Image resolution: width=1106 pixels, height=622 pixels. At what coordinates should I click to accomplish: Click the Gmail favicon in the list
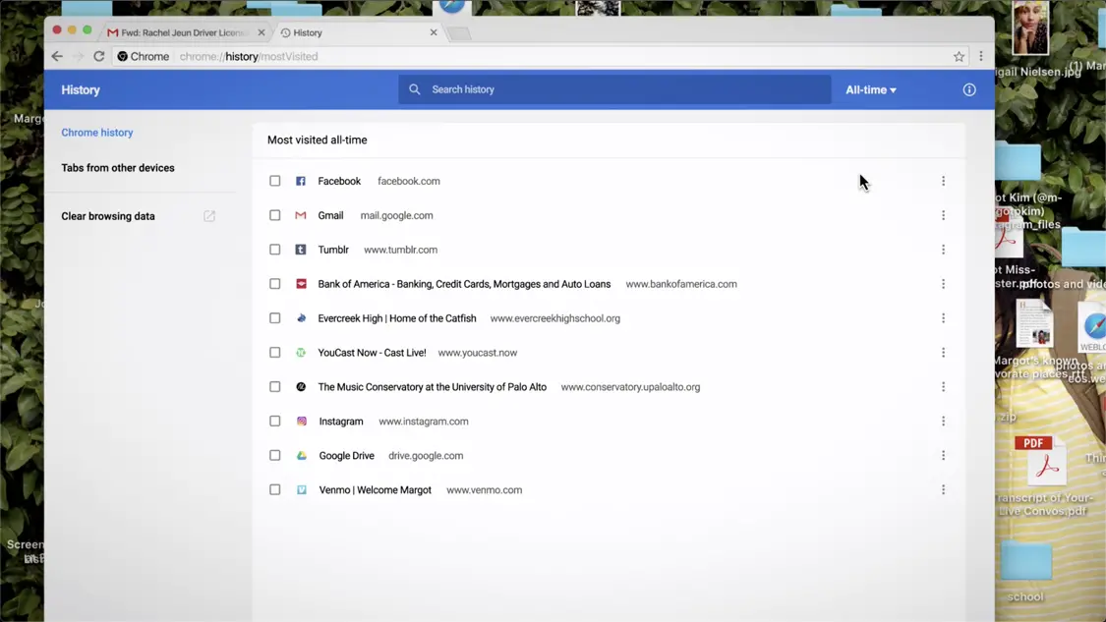tap(301, 215)
